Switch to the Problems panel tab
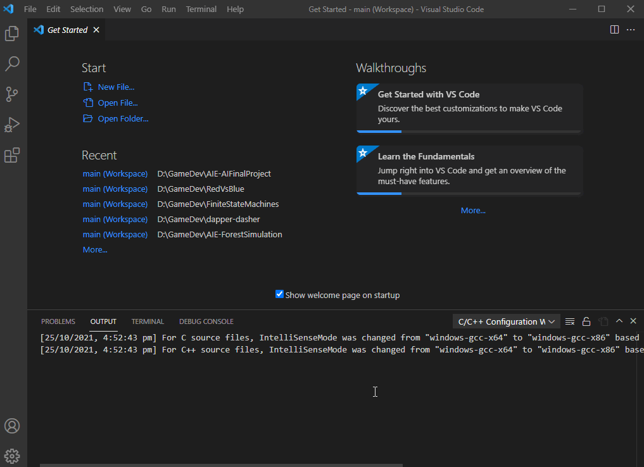Screen dimensions: 644x467 point(58,321)
